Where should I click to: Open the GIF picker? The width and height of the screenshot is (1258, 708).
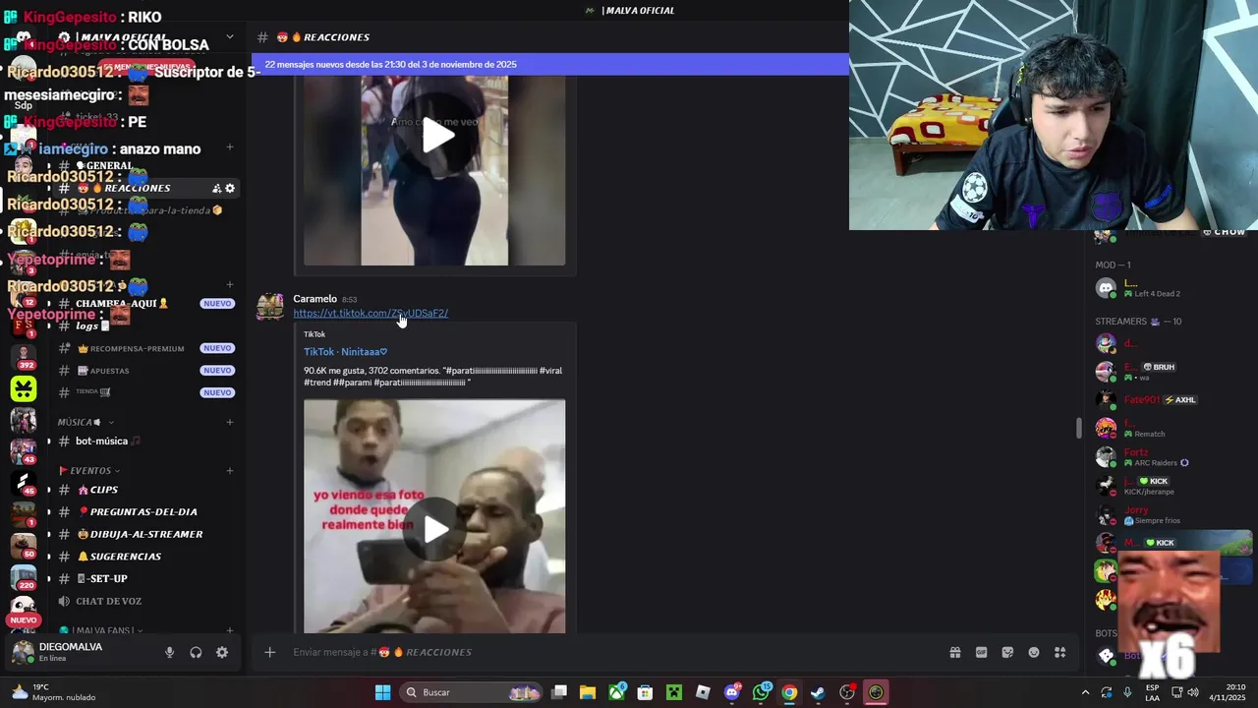click(x=981, y=652)
